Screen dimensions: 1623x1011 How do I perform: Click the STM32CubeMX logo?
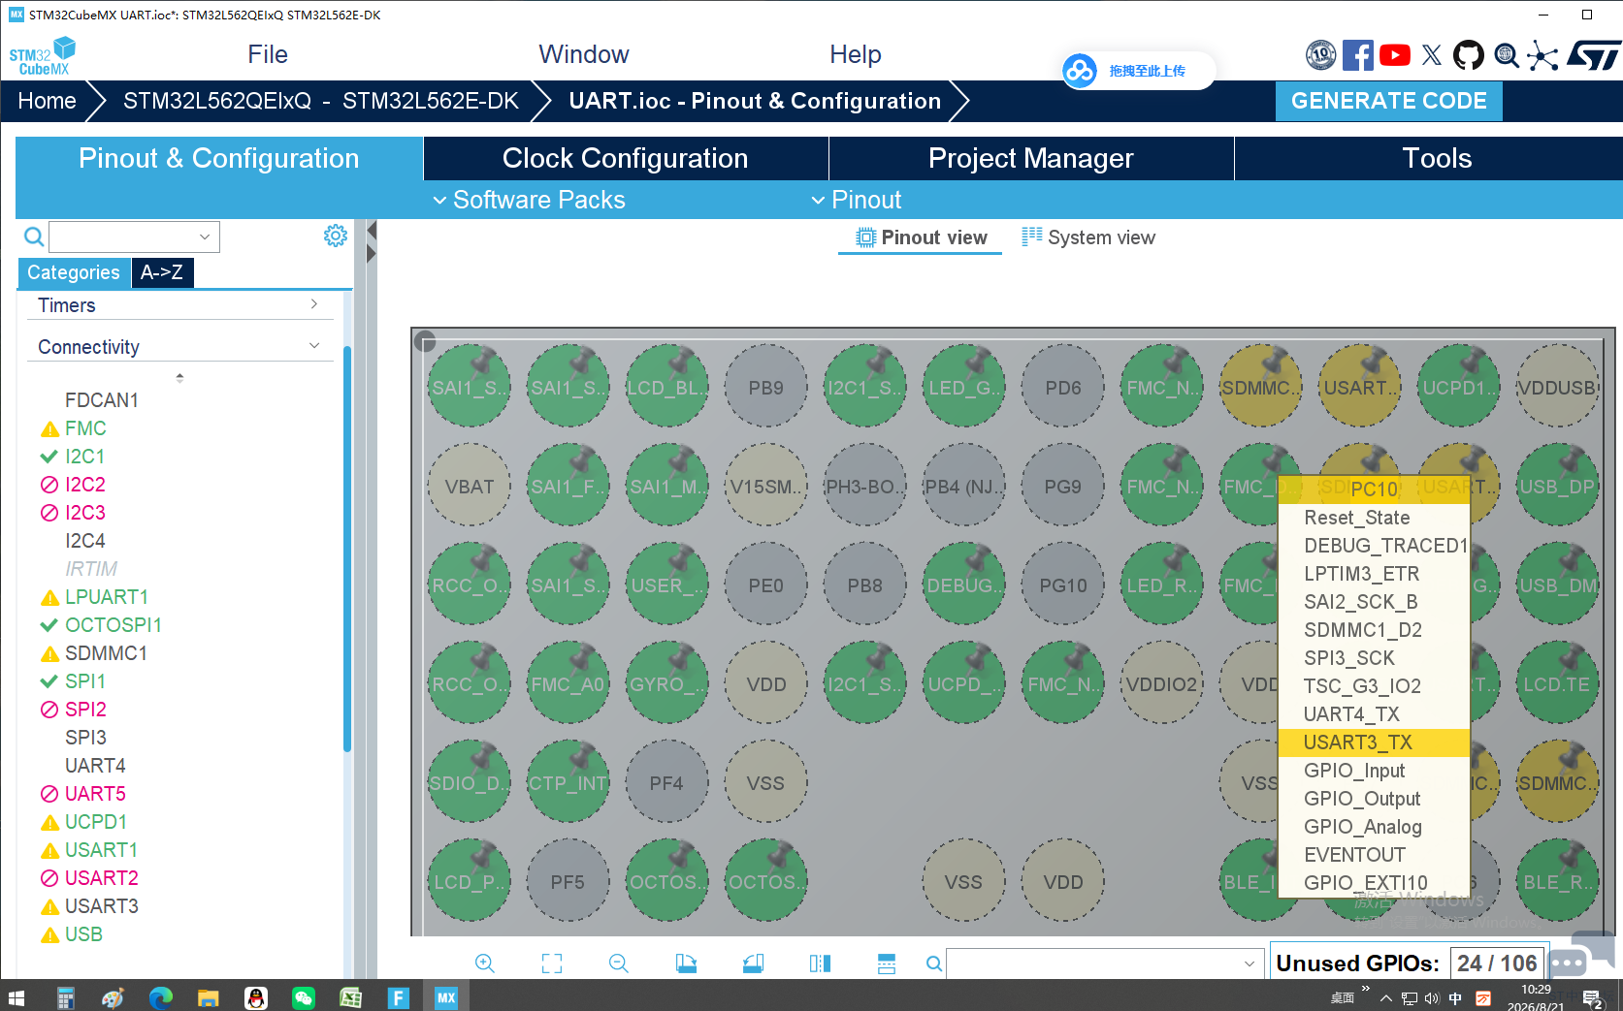coord(43,56)
